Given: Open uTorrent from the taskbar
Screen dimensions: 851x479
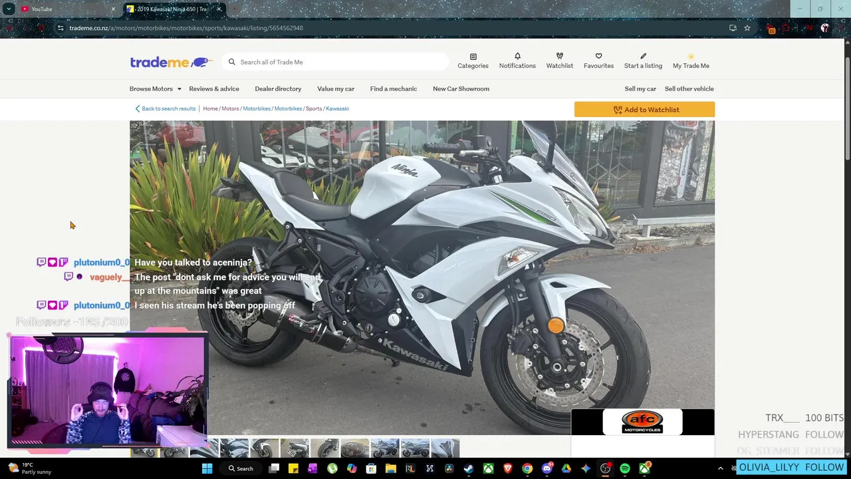Looking at the screenshot, I should click(332, 468).
